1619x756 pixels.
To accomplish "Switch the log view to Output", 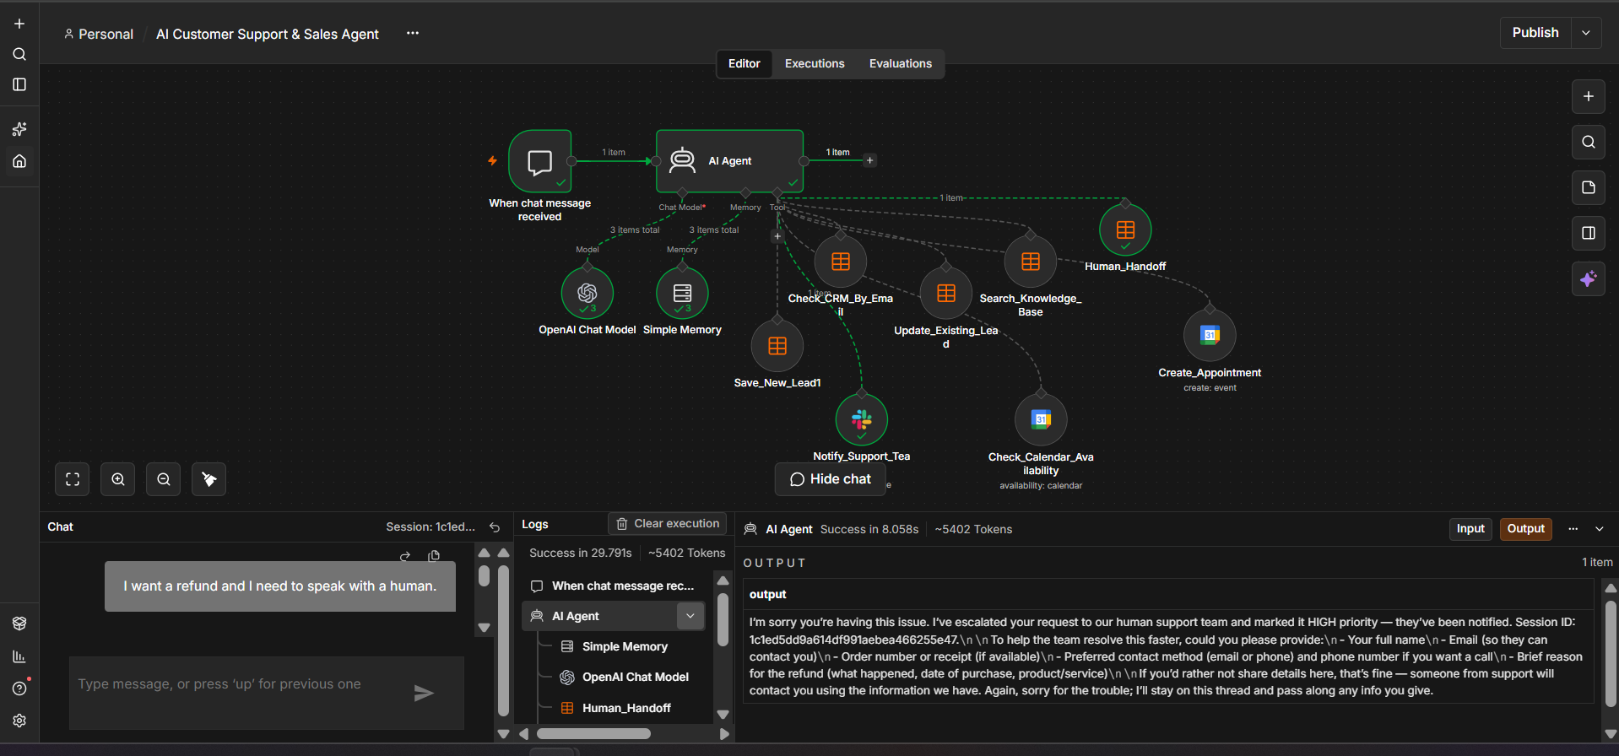I will point(1525,529).
